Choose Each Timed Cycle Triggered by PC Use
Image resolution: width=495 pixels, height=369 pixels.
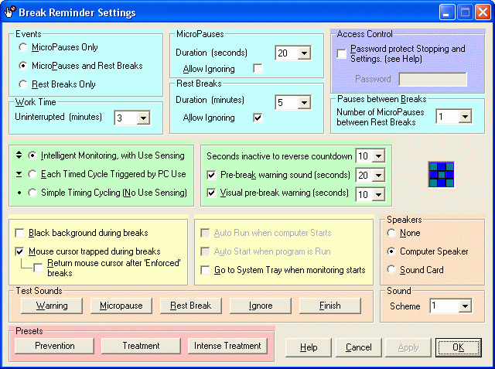tap(32, 174)
